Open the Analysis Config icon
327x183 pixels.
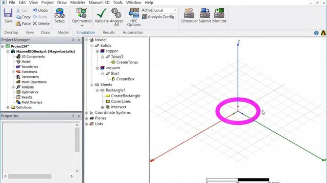tap(144, 17)
